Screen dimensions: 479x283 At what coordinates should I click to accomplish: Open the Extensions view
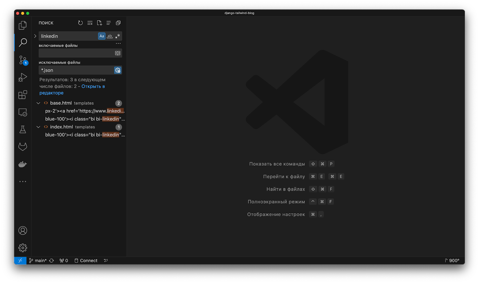click(23, 95)
